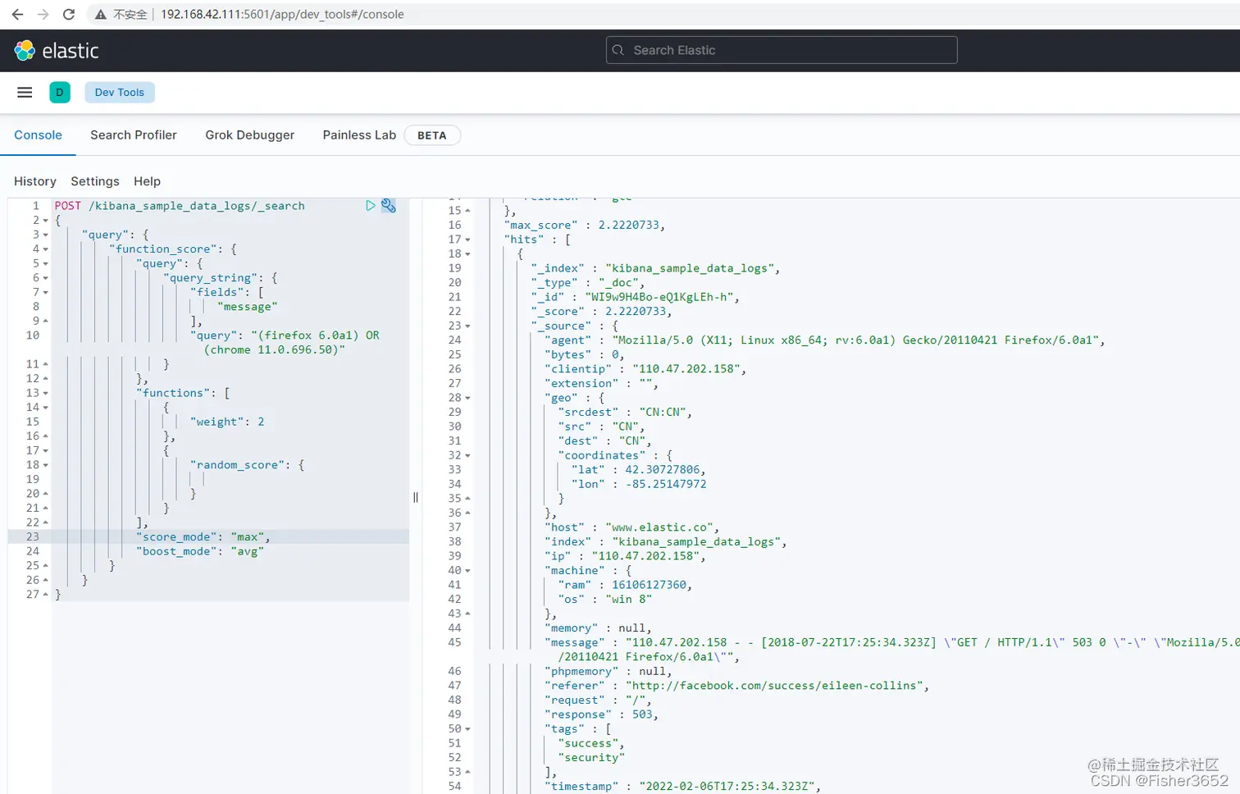This screenshot has height=794, width=1240.
Task: Click the insecure site warning icon
Action: 100,14
